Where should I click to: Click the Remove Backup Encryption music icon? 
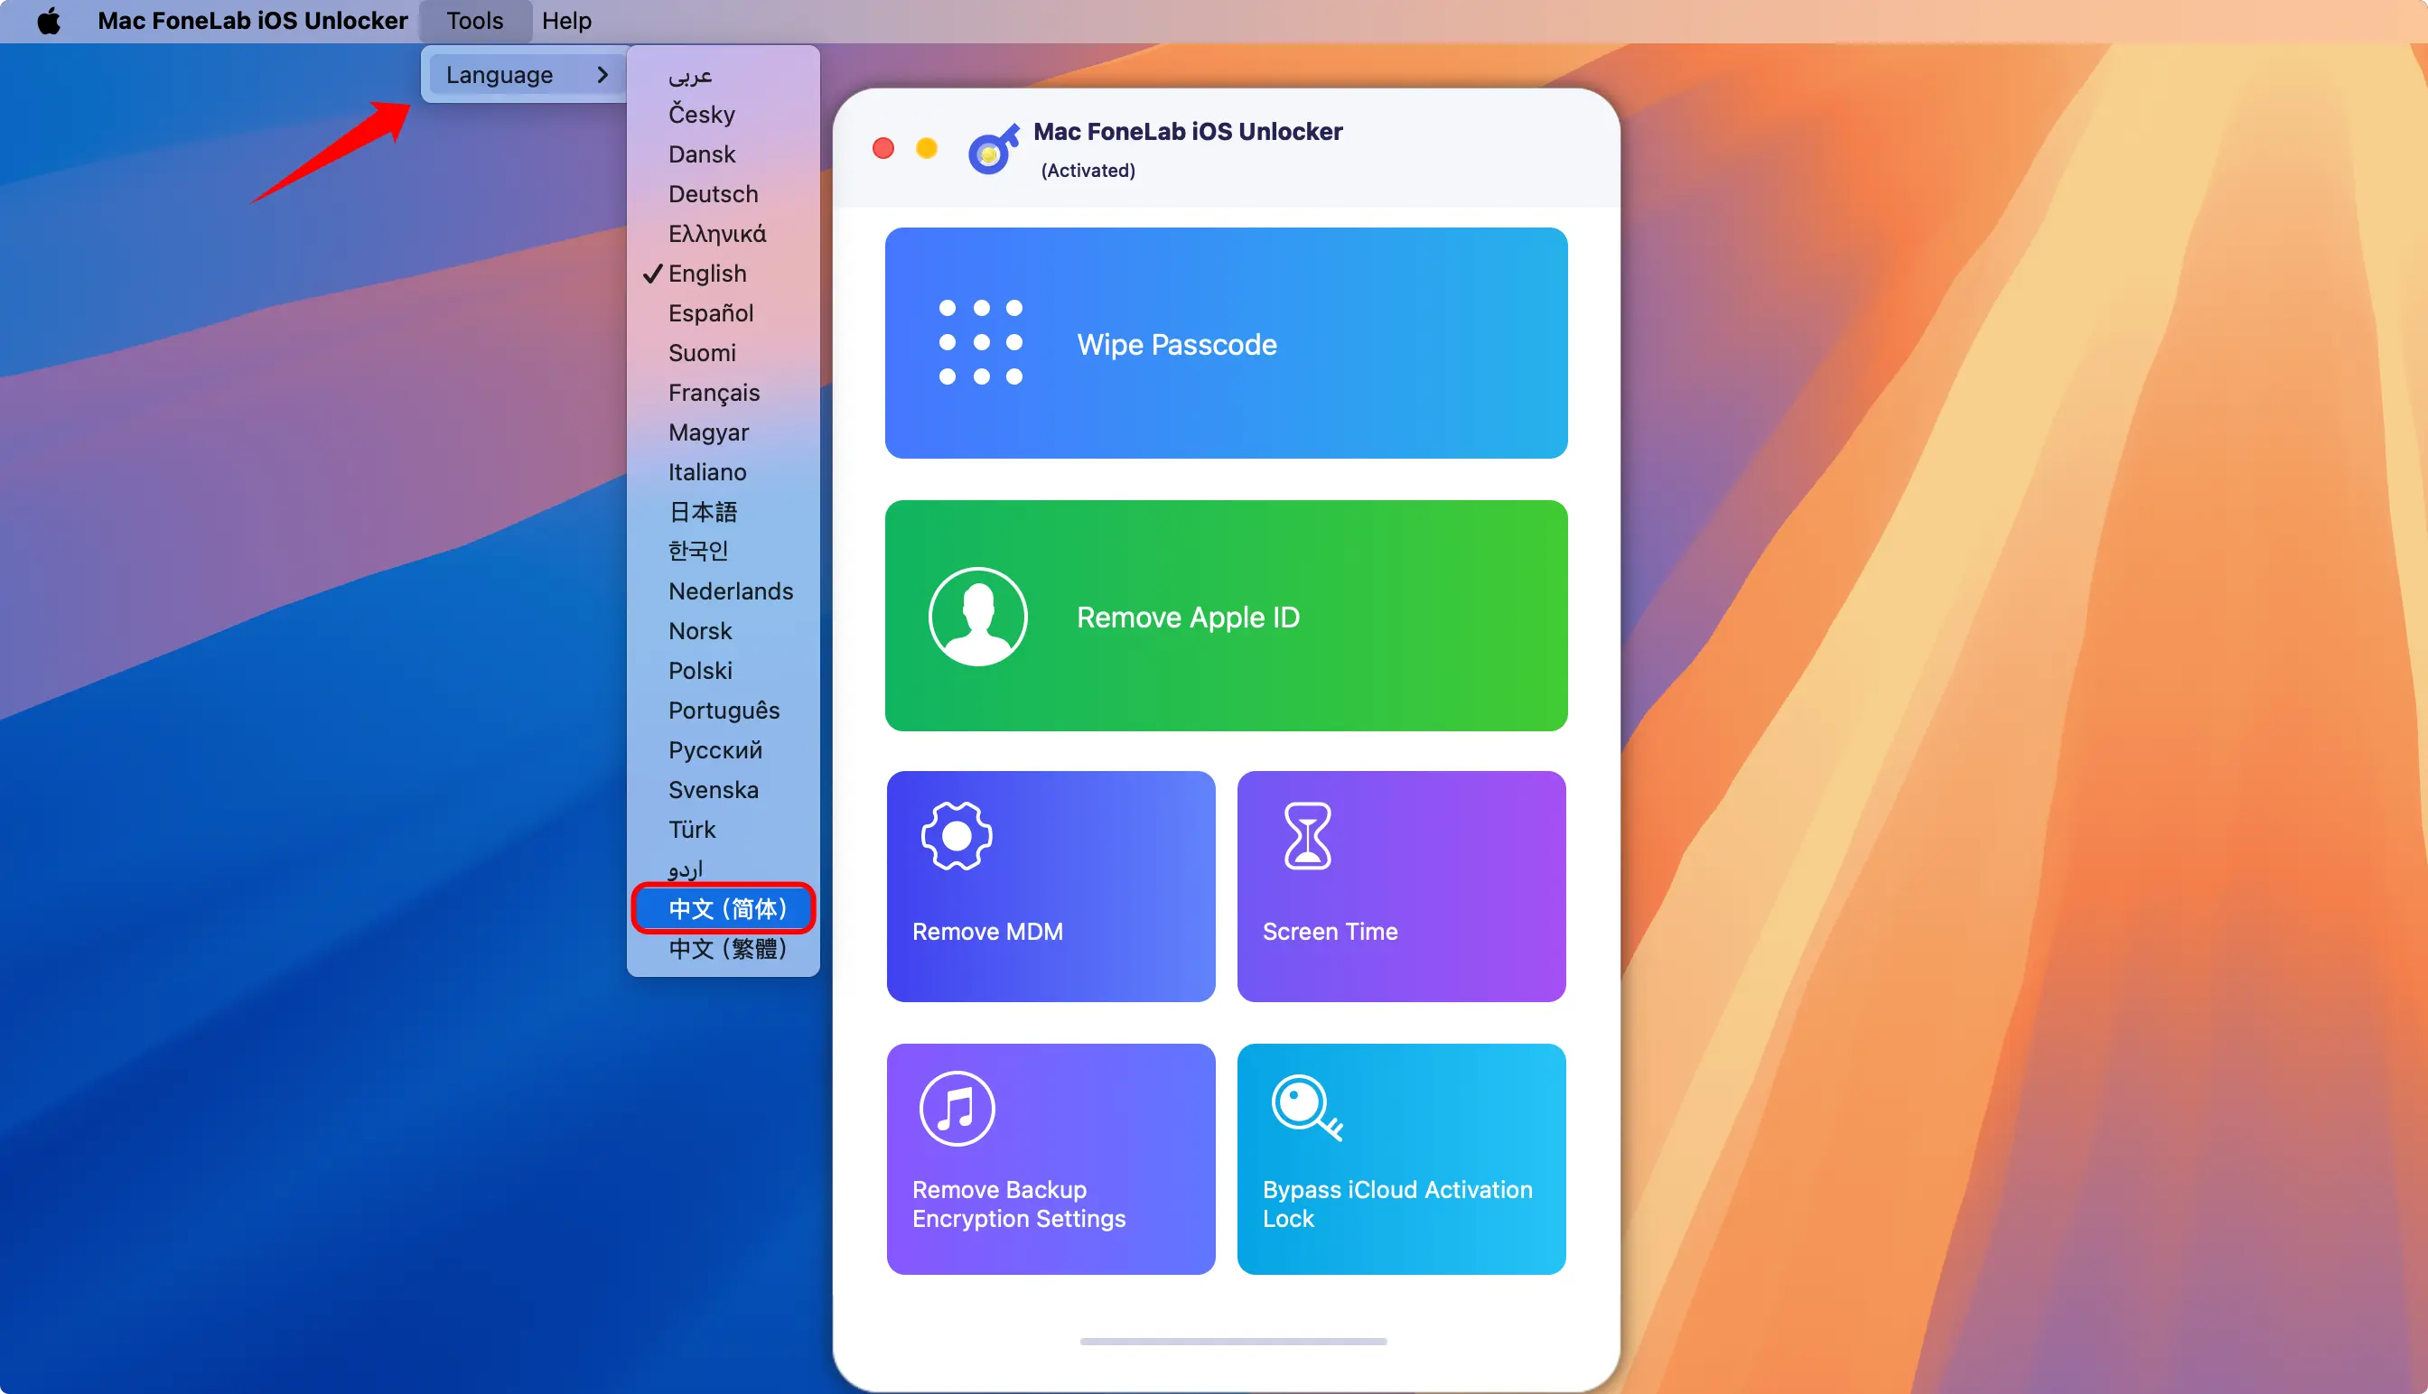click(956, 1109)
